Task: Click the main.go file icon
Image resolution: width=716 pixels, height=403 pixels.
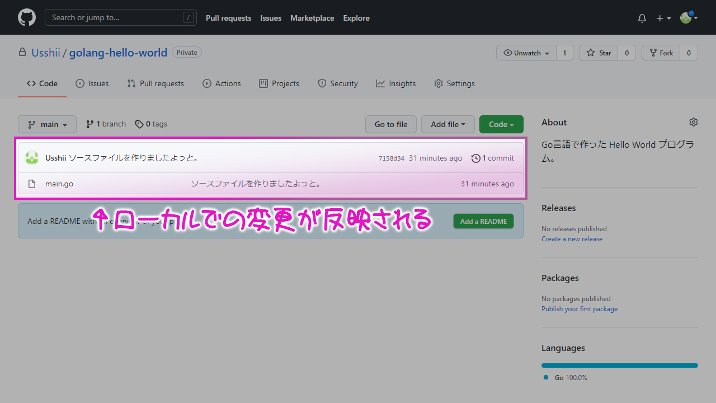Action: (32, 184)
